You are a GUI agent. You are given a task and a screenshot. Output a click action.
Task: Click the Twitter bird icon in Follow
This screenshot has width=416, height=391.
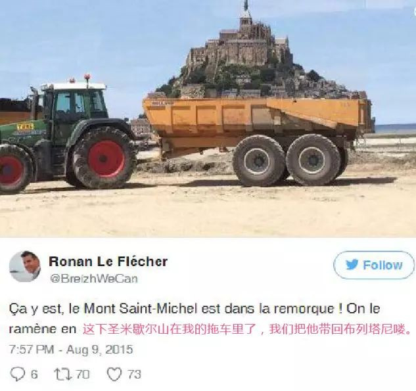(x=352, y=265)
